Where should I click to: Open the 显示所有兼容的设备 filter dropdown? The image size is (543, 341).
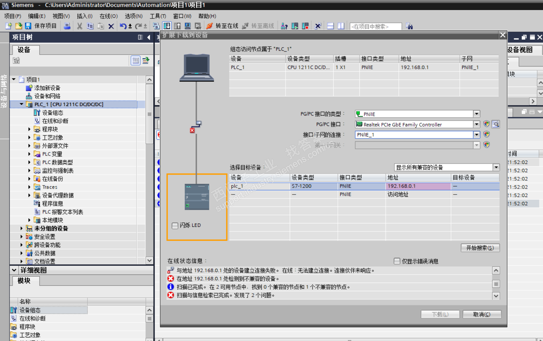coord(496,167)
